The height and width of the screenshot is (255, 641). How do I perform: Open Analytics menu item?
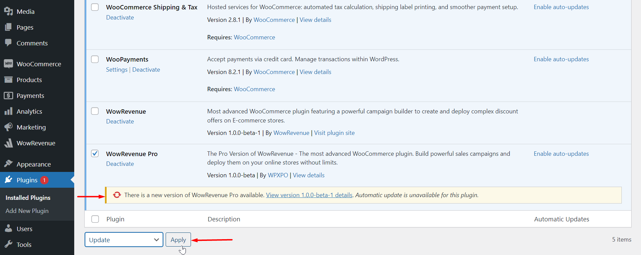point(29,111)
